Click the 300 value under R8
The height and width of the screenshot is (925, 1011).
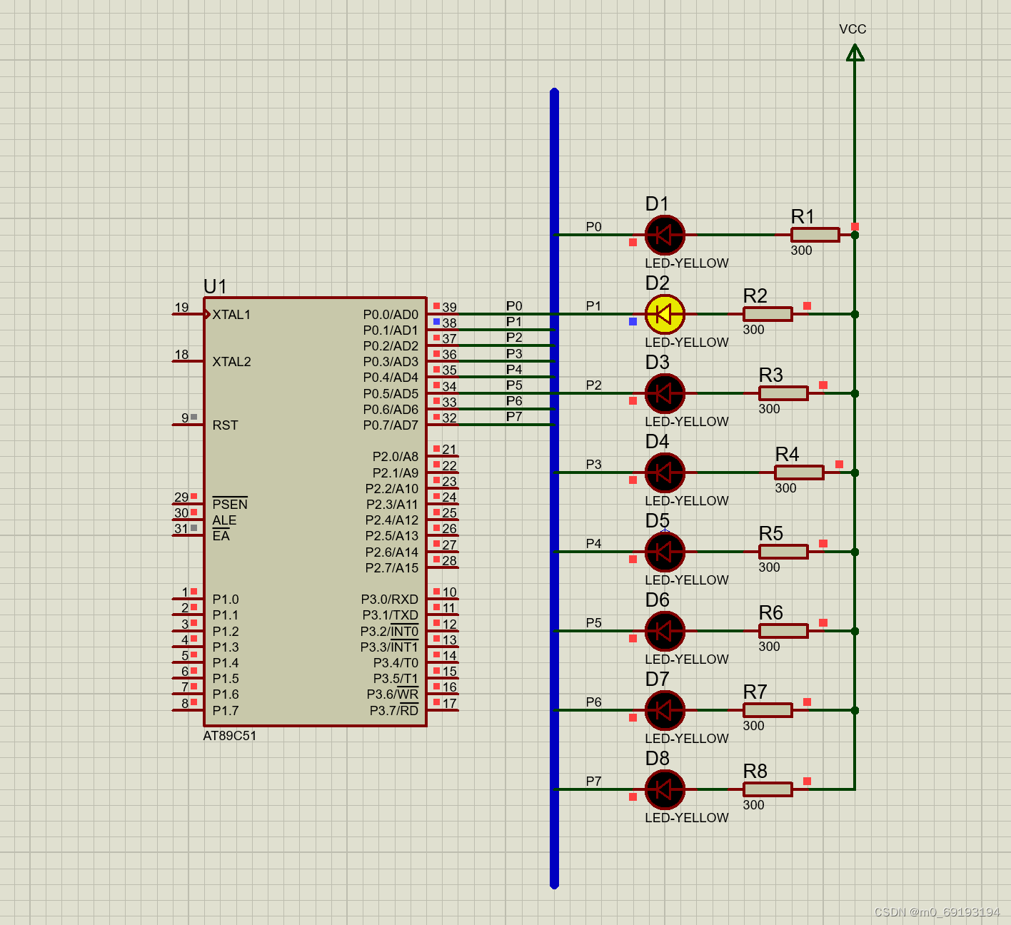(753, 805)
